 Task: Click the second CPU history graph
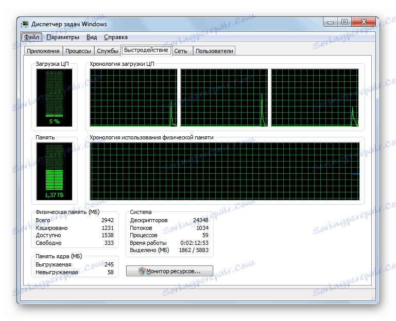pyautogui.click(x=225, y=98)
